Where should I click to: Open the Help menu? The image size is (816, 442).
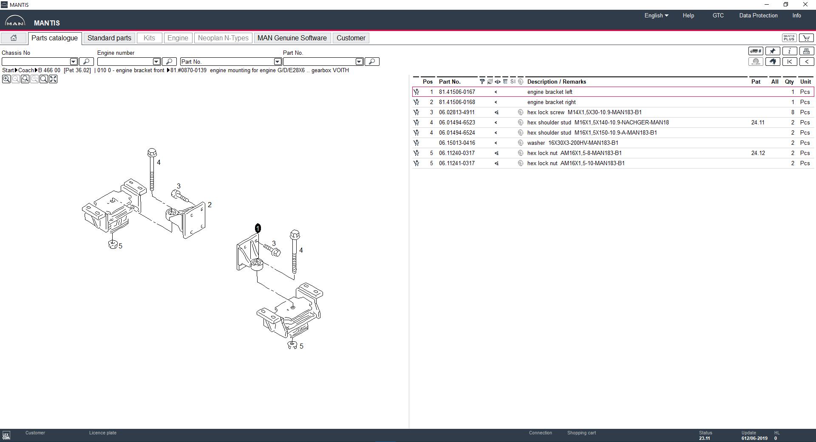688,15
